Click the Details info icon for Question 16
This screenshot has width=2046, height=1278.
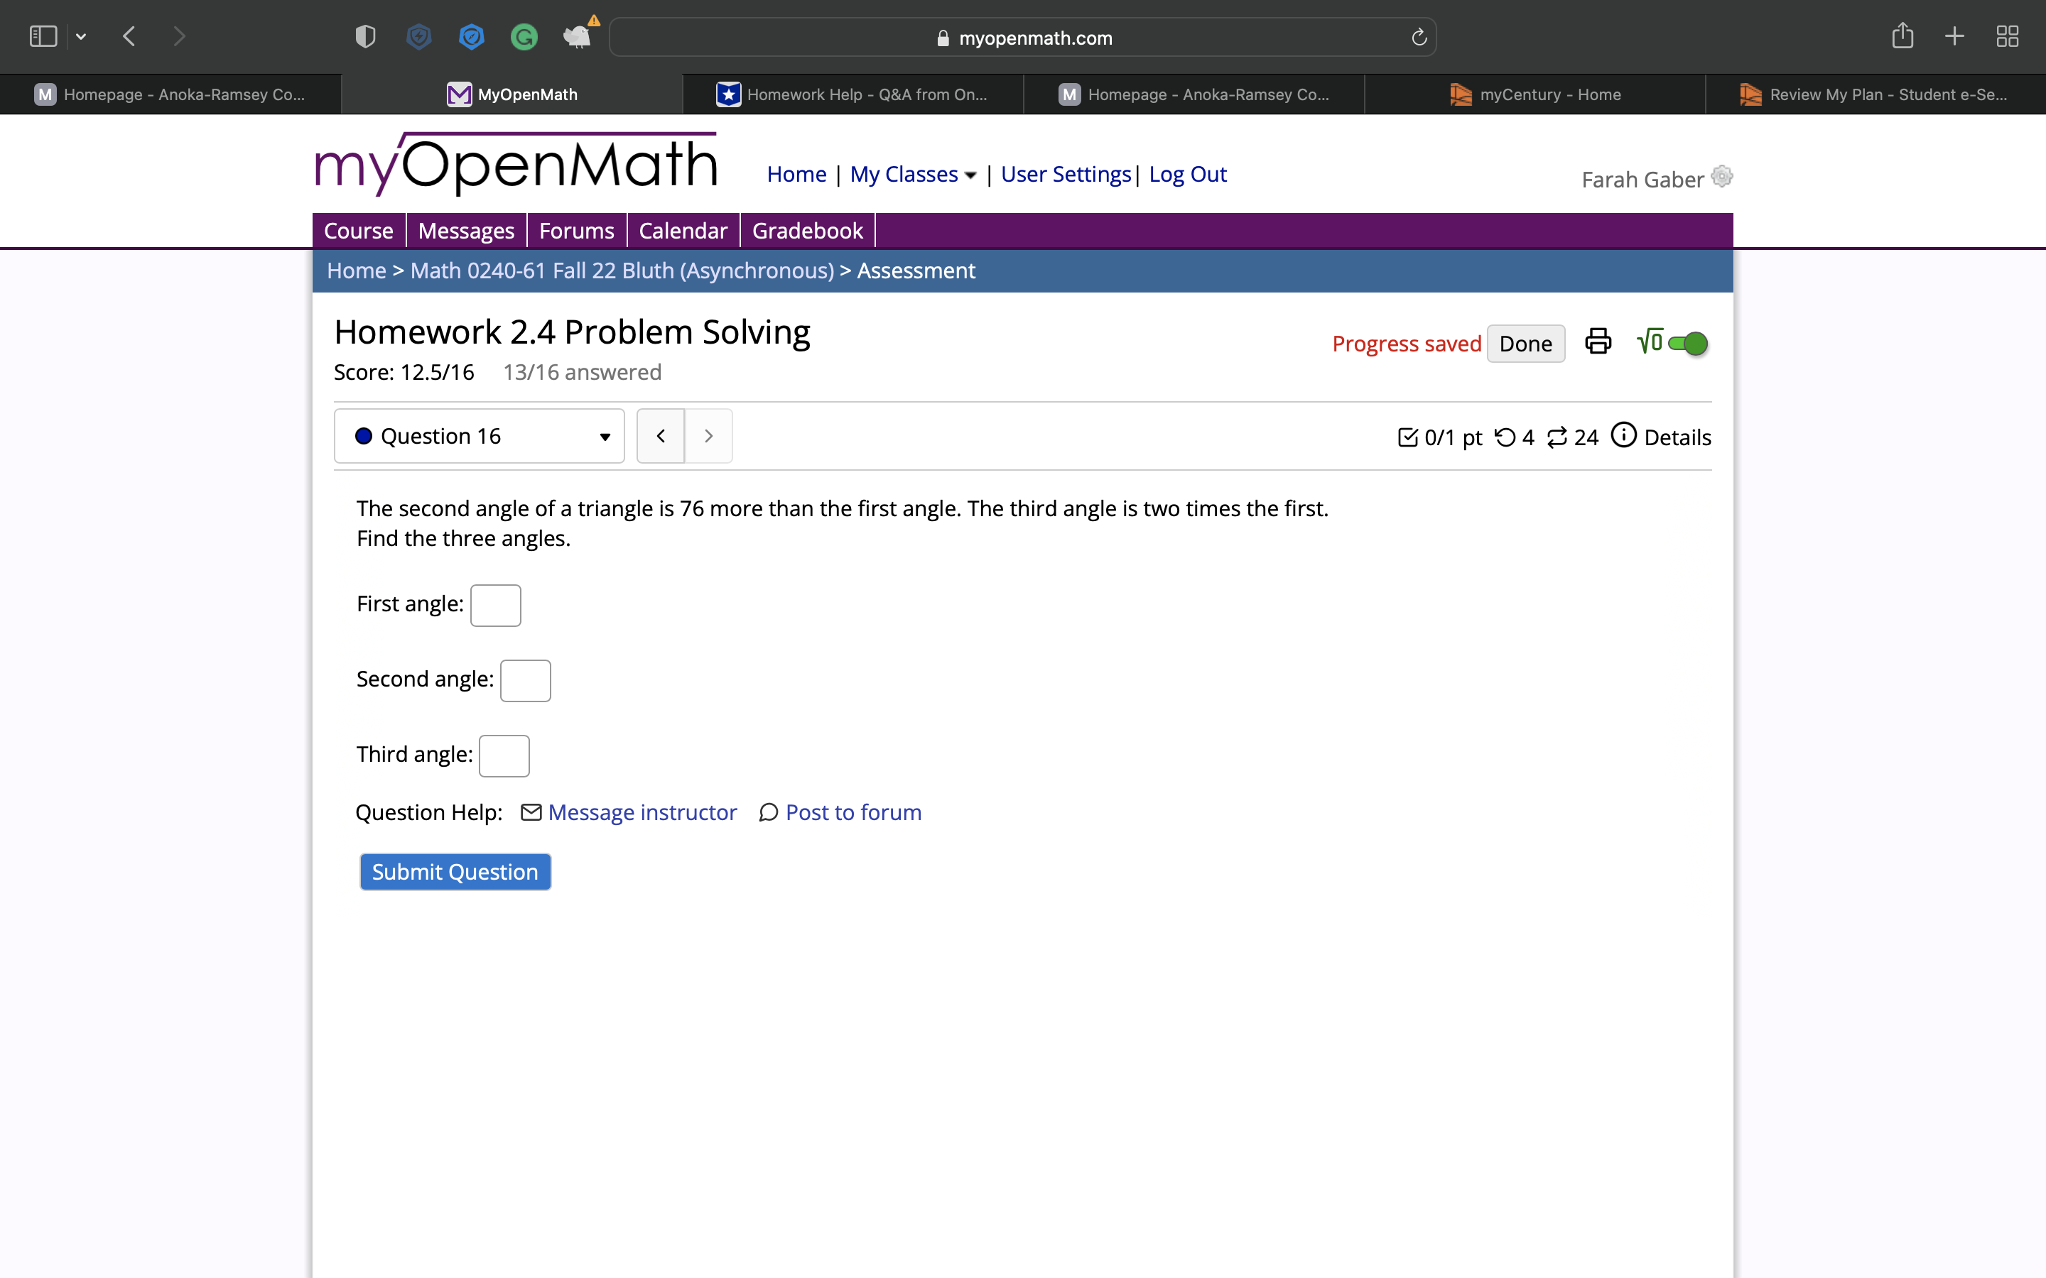point(1624,436)
